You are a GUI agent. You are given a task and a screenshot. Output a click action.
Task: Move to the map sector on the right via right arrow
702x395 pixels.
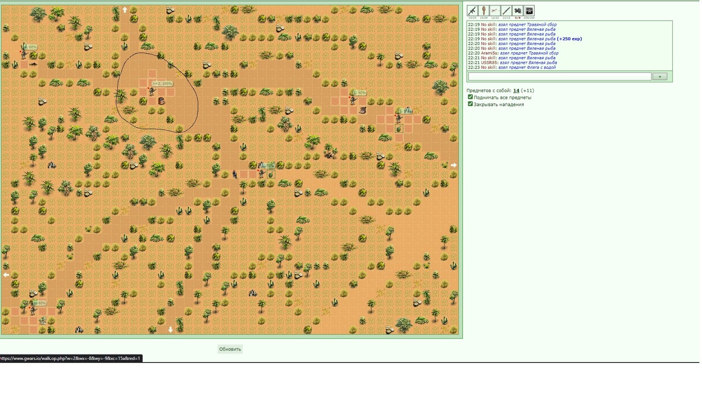tap(454, 165)
